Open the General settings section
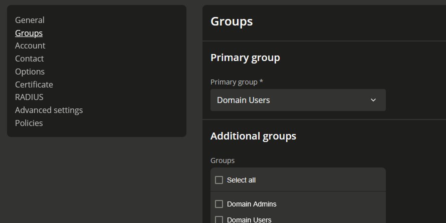The width and height of the screenshot is (446, 223). tap(30, 20)
